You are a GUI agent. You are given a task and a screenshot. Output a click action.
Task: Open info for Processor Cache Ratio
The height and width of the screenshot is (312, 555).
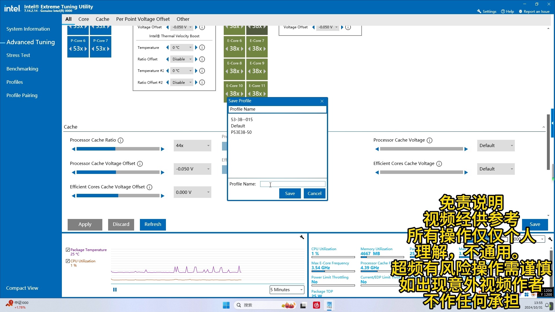point(121,140)
